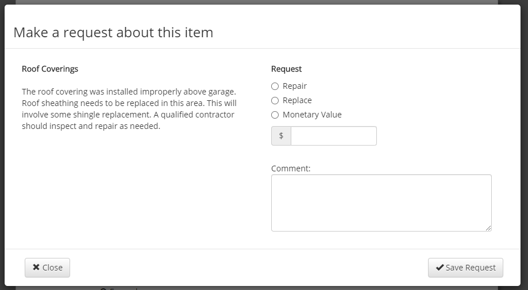Click the "Request" section heading
This screenshot has height=290, width=528.
pos(286,69)
